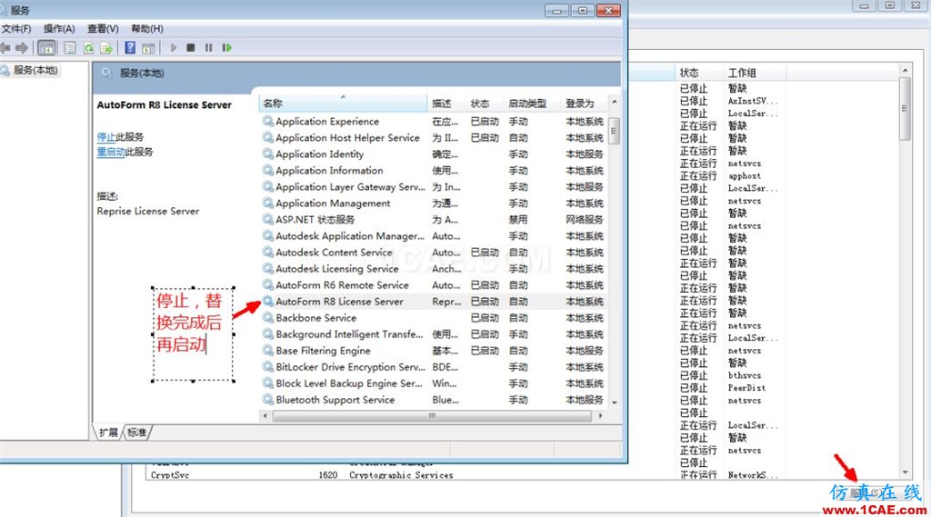
Task: Open the 操作(A) menu
Action: (x=59, y=28)
